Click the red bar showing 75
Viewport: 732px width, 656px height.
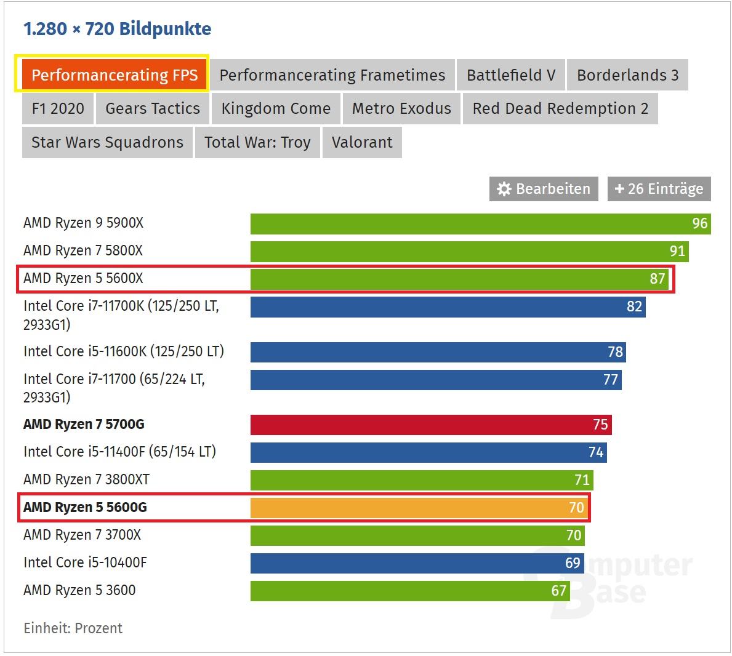[431, 425]
